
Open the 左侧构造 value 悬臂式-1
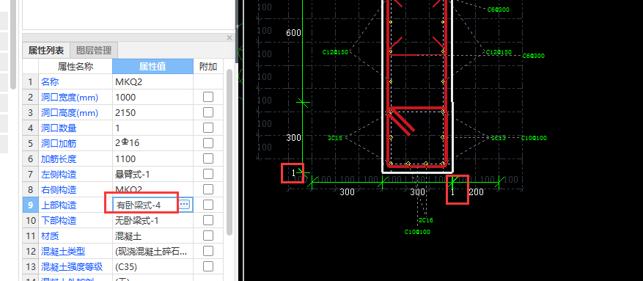tap(153, 175)
